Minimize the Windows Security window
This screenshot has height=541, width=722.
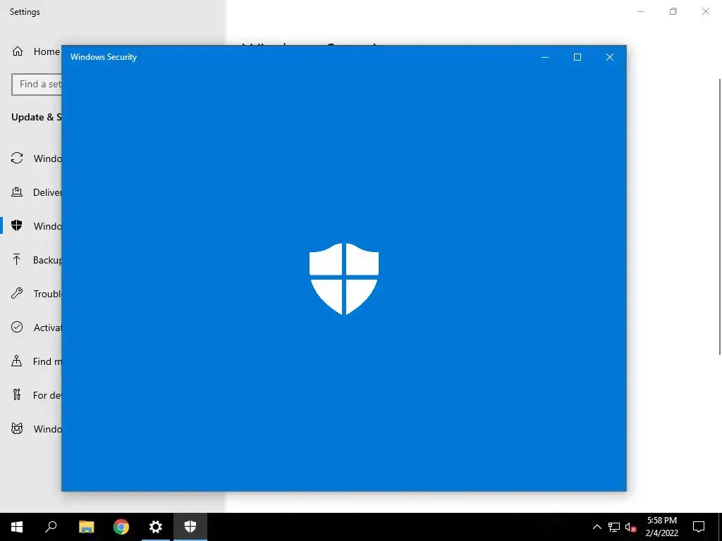click(x=545, y=57)
